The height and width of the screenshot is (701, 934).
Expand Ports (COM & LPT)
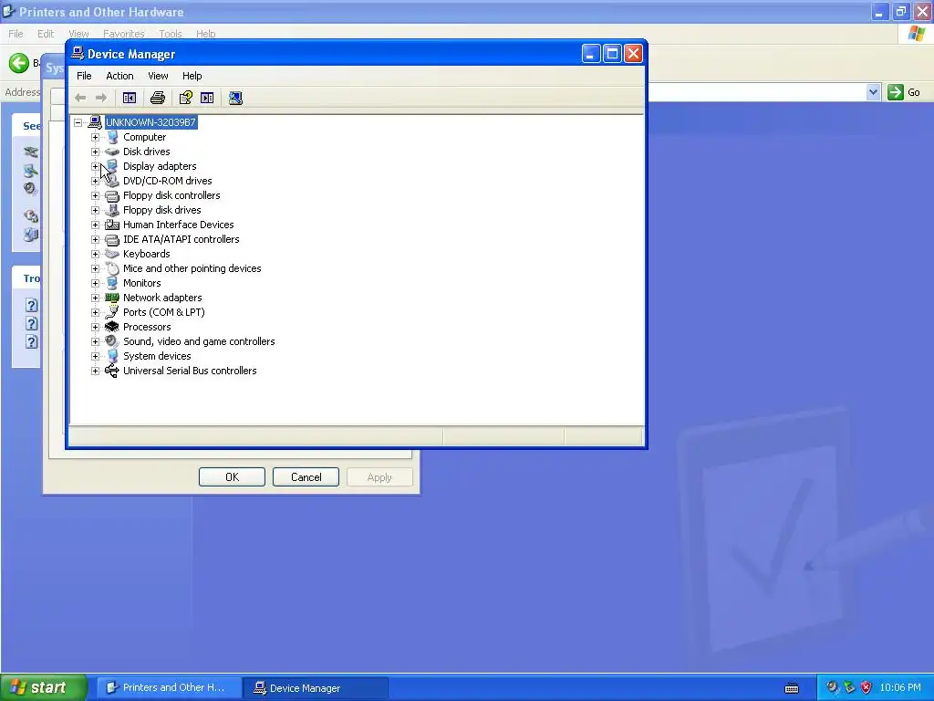tap(95, 312)
